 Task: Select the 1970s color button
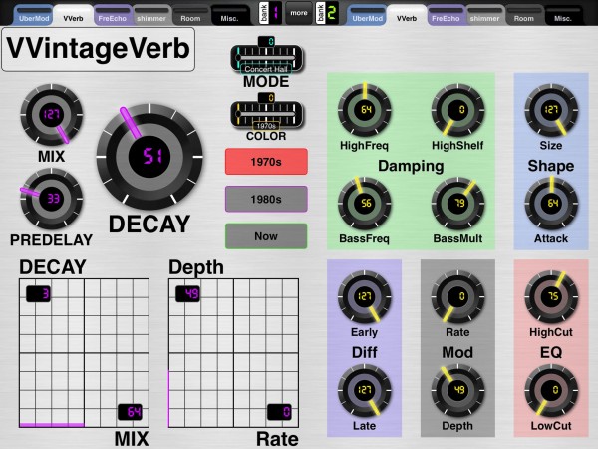coord(266,162)
